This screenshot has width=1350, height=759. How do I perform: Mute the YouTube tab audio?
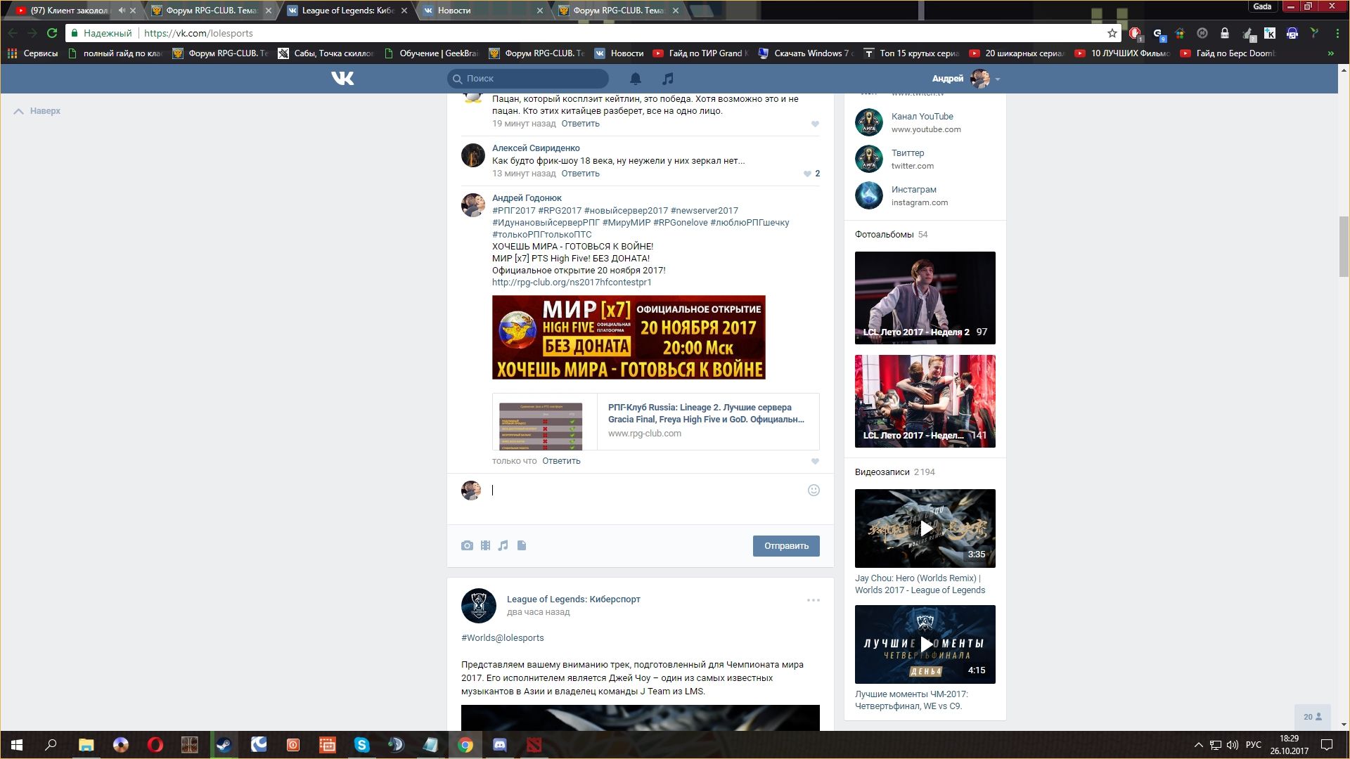point(122,11)
